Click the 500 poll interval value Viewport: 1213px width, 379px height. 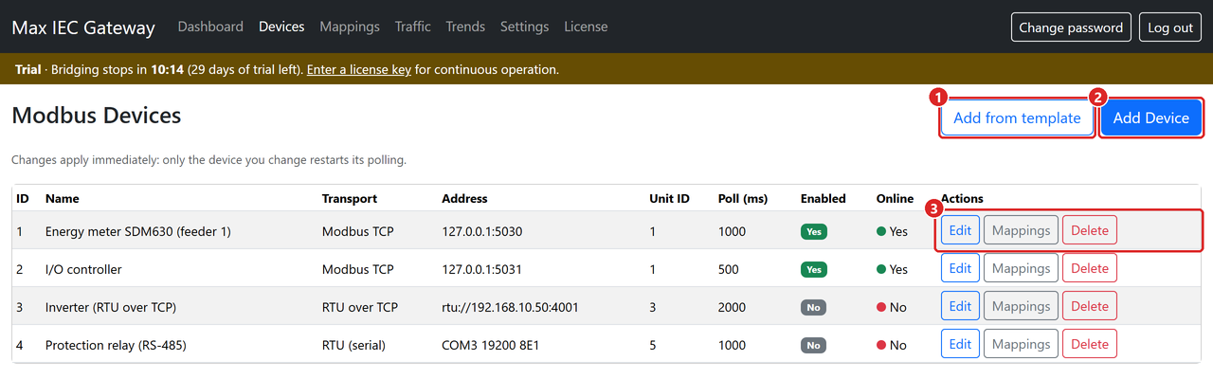(729, 269)
